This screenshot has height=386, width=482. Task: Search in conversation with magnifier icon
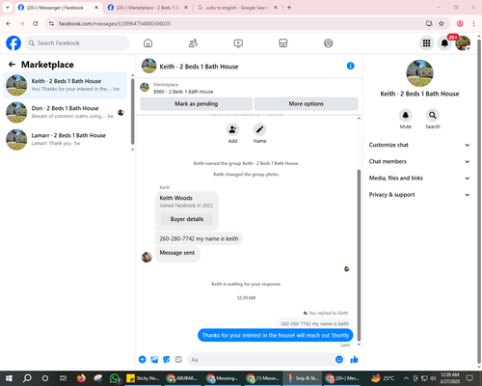click(x=433, y=115)
